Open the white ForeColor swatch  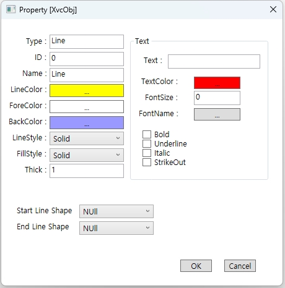pos(87,106)
